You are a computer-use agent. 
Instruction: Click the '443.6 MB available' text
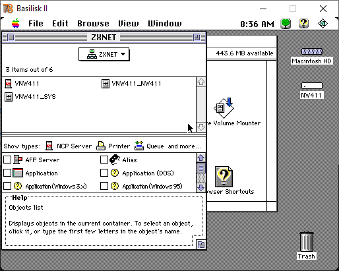[245, 53]
